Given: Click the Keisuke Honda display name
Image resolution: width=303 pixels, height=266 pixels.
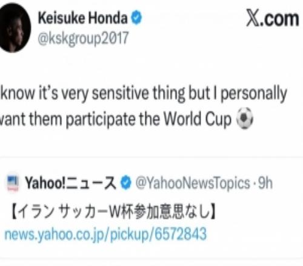Looking at the screenshot, I should 83,18.
